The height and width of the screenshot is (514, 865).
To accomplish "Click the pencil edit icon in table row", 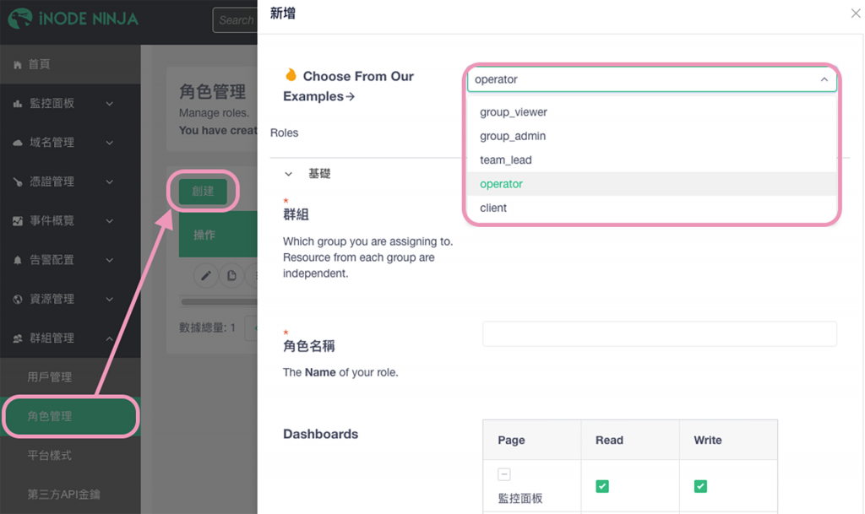I will [206, 275].
